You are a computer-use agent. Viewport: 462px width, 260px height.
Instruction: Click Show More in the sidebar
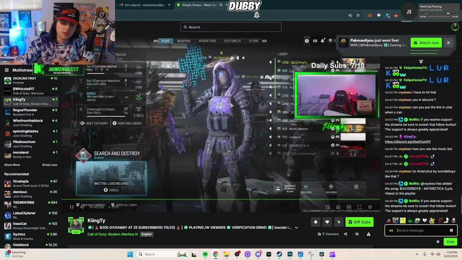point(12,165)
